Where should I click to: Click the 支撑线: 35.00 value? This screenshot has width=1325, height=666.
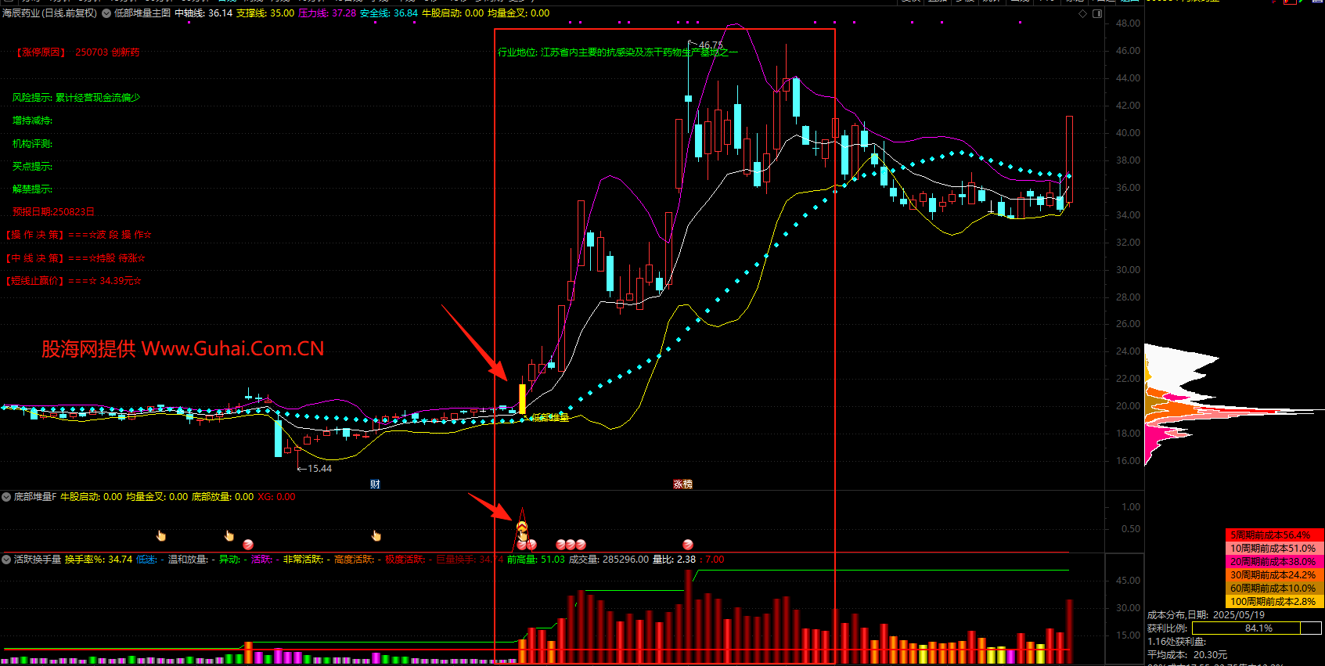point(265,13)
